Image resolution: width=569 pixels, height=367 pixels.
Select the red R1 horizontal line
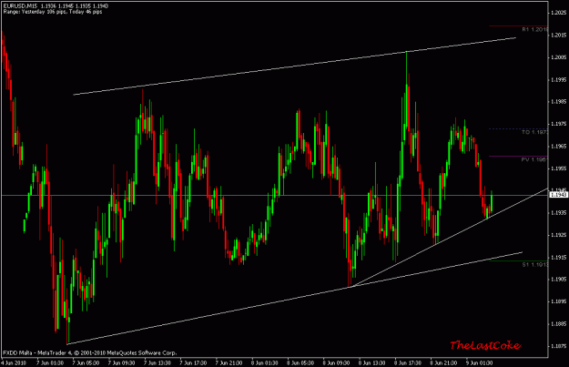(518, 25)
